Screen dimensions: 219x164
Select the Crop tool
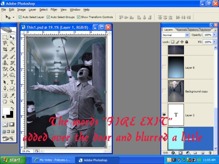pos(5,49)
